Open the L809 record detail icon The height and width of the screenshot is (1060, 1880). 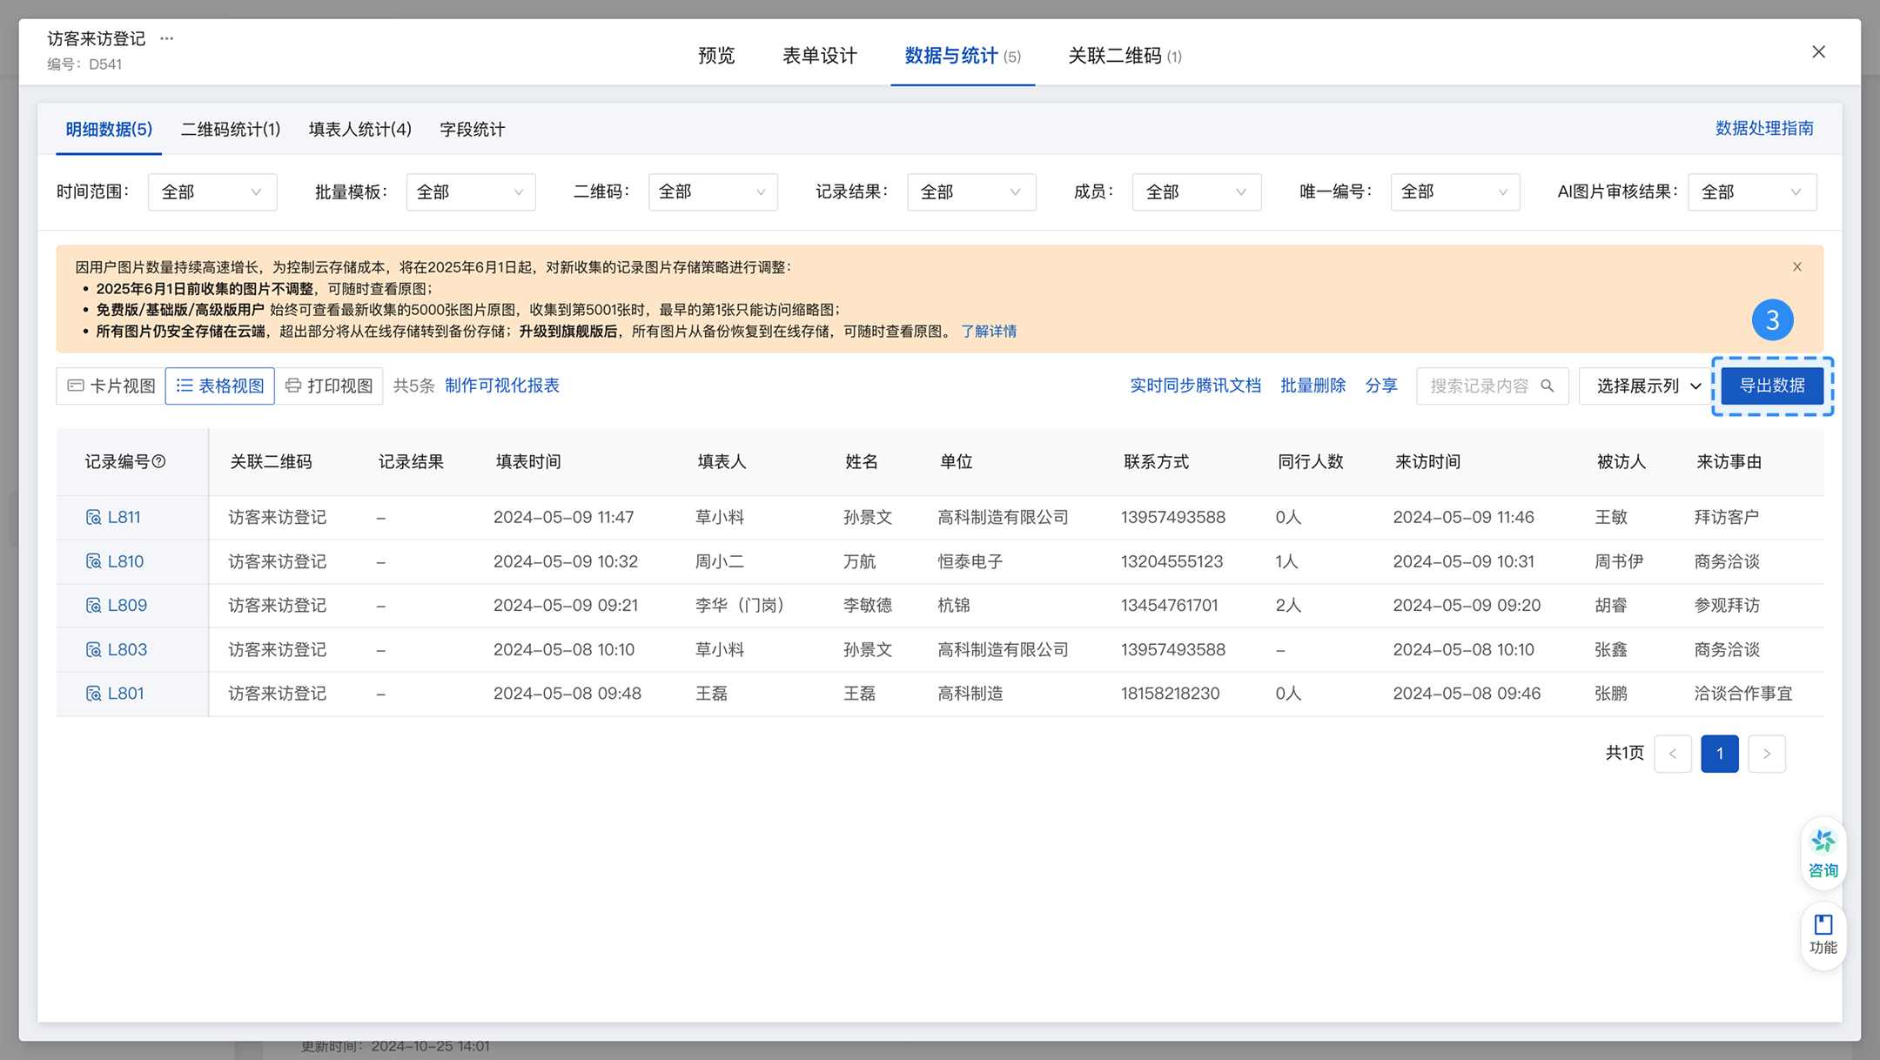coord(93,605)
